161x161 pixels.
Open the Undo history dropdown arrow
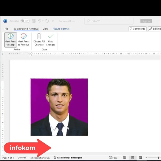(x=43, y=21)
